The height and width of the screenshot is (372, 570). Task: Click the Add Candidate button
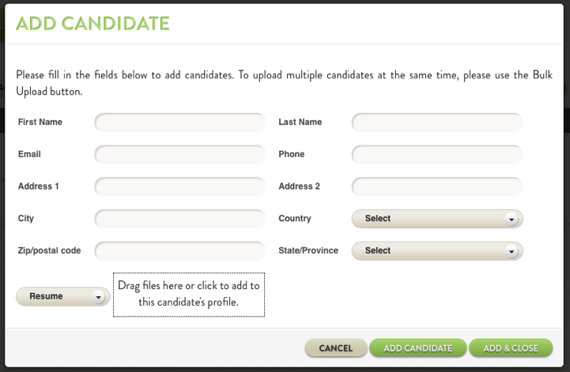coord(417,348)
